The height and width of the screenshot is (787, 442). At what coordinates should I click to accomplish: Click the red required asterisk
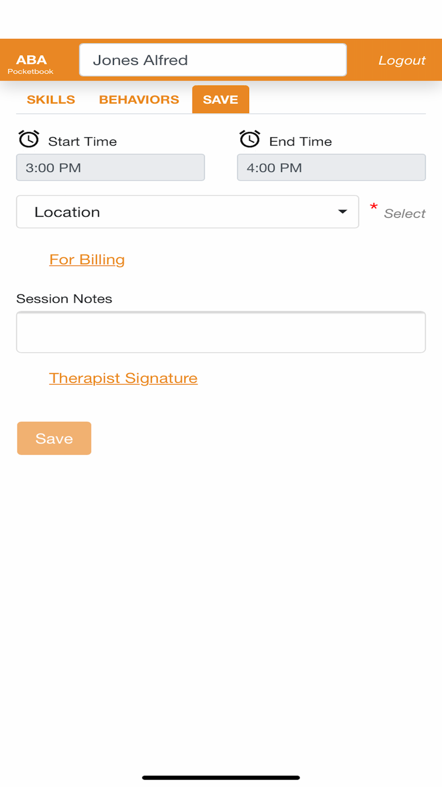pos(373,207)
